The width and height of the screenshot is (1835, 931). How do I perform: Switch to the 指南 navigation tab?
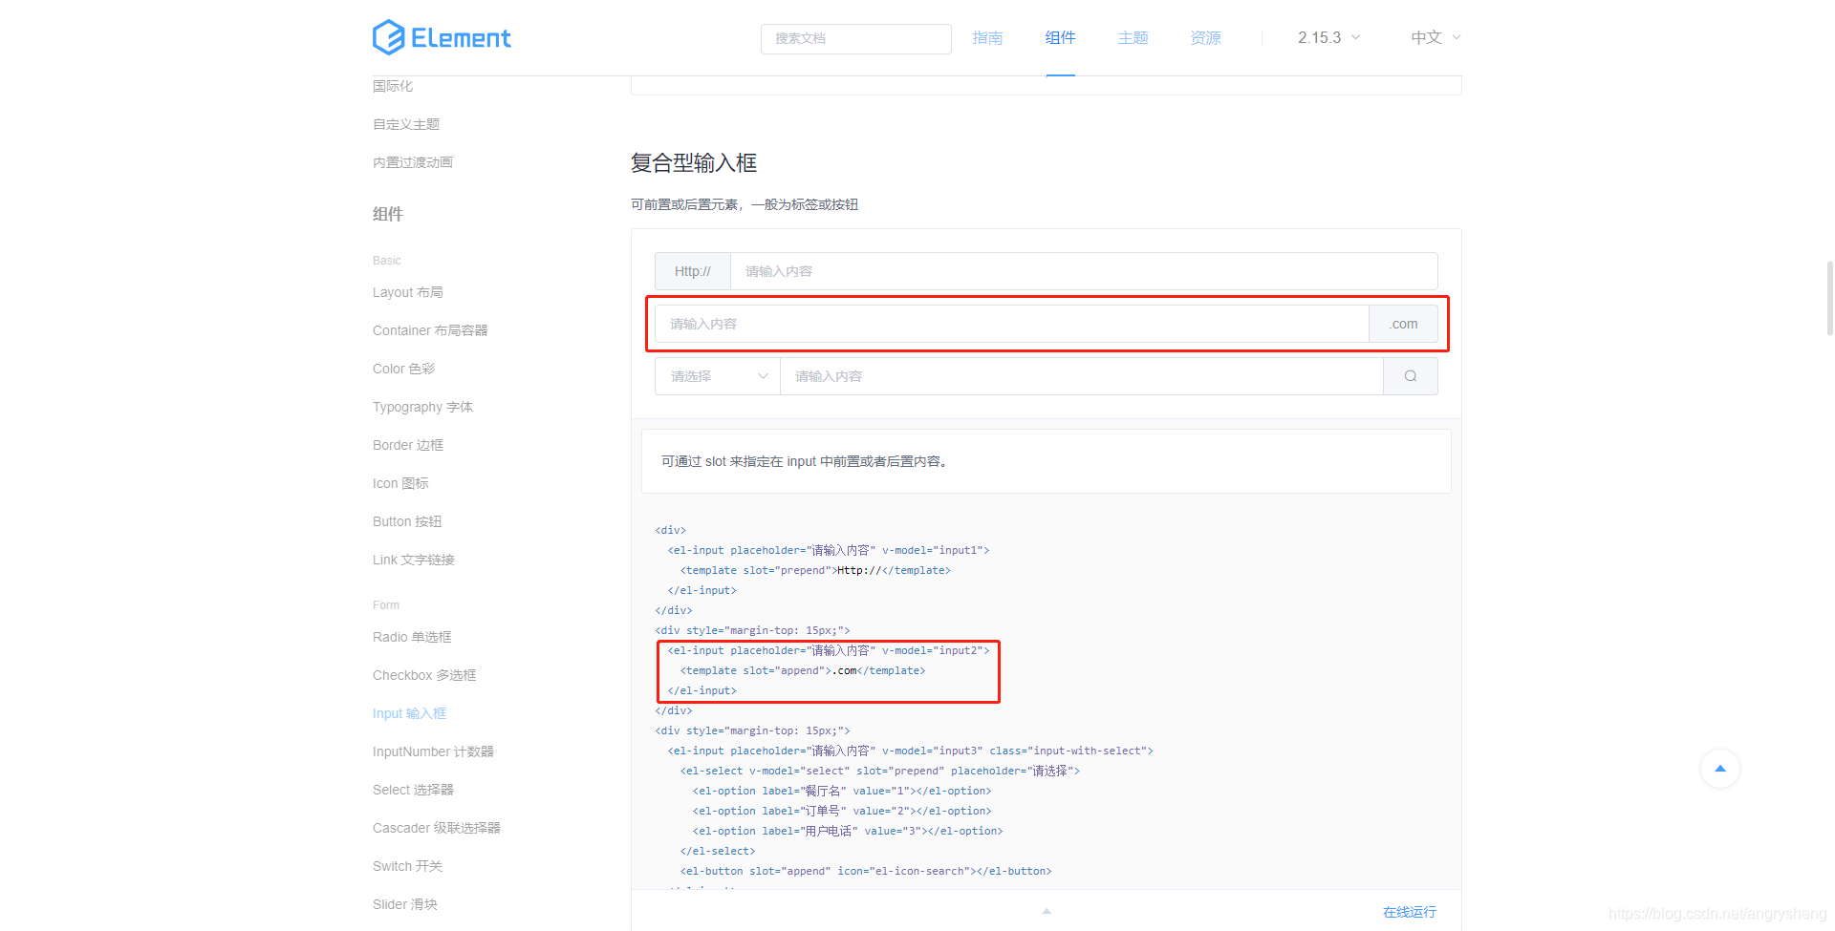tap(987, 37)
